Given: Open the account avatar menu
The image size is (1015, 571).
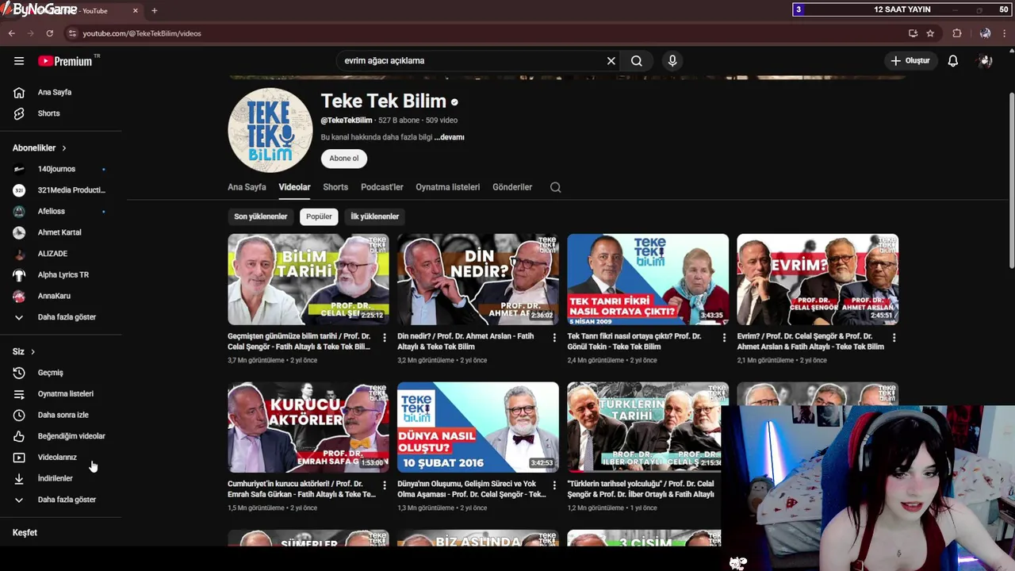Looking at the screenshot, I should pos(986,60).
